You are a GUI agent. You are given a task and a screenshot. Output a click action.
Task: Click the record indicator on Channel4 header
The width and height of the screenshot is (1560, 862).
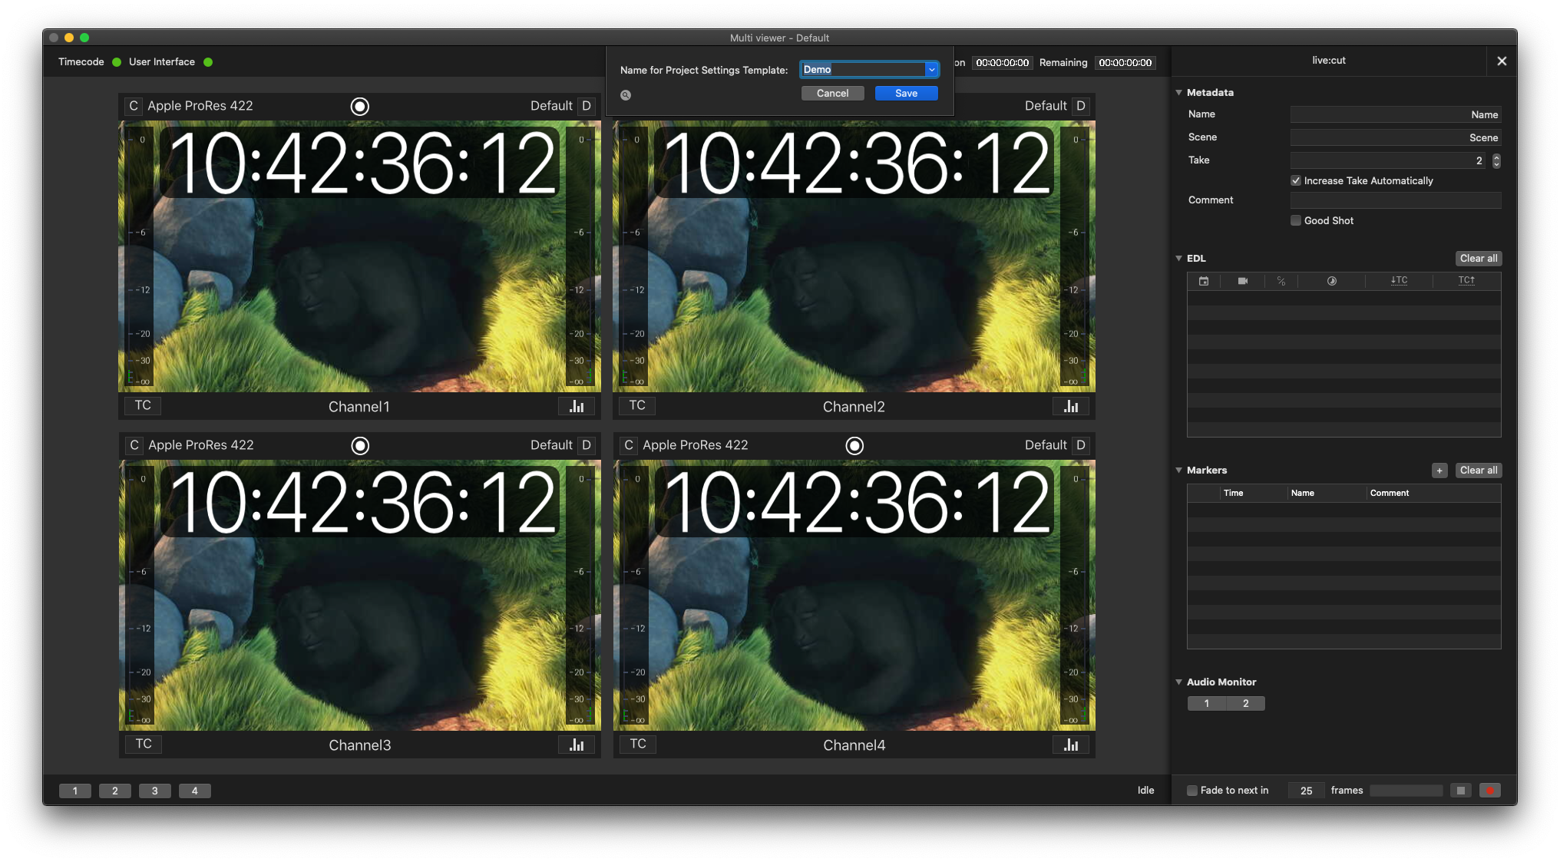(854, 445)
